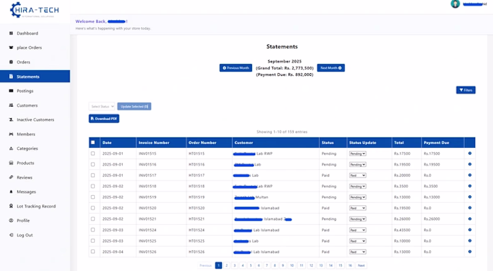Open the Select Status dropdown

click(x=101, y=107)
